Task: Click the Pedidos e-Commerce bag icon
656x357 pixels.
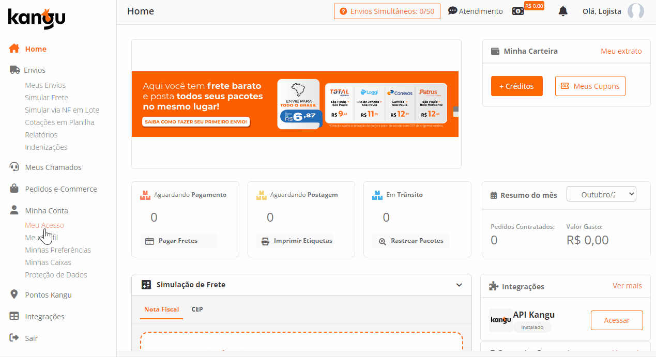Action: coord(14,189)
